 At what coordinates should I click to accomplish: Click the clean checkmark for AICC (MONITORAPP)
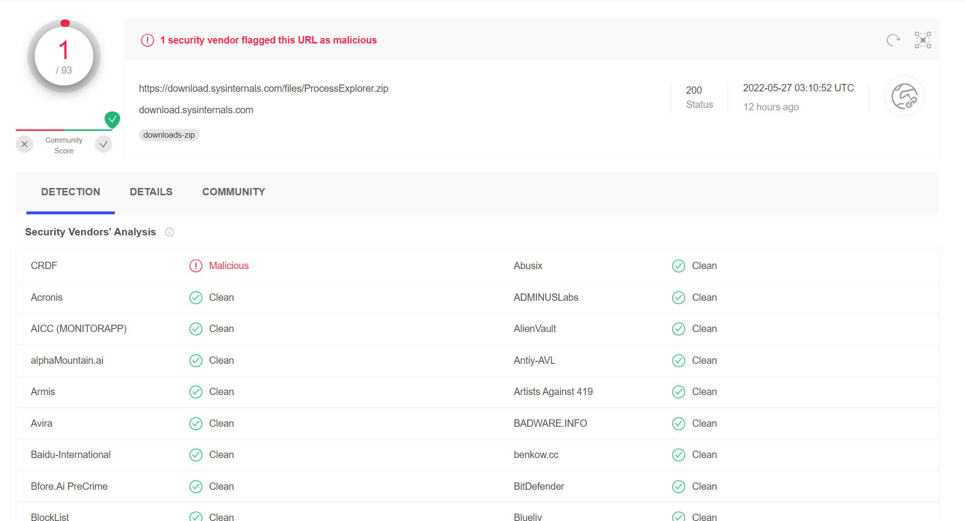pyautogui.click(x=196, y=329)
